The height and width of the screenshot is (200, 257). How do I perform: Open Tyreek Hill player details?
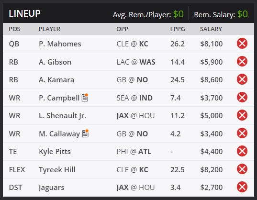[57, 169]
